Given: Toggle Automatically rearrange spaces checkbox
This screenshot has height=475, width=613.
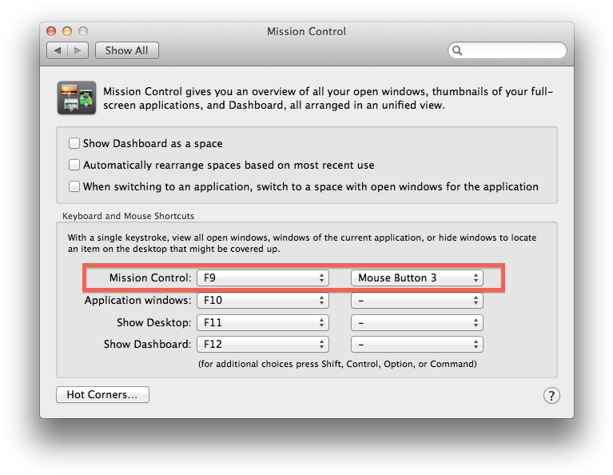Looking at the screenshot, I should pos(74,165).
